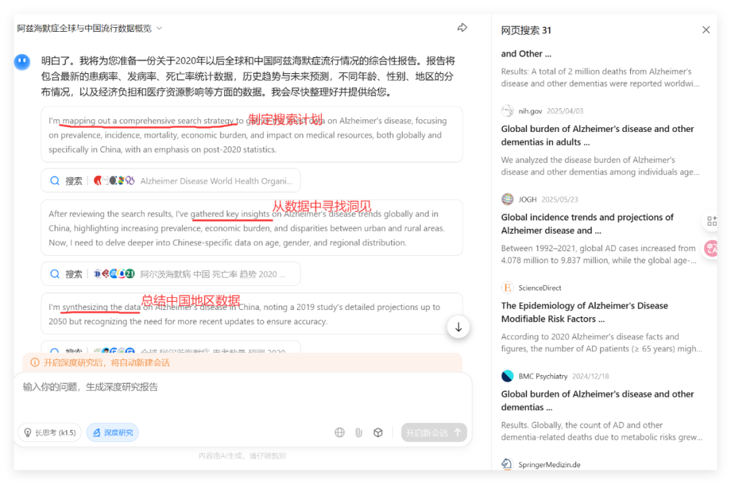This screenshot has height=484, width=731.
Task: Click the nih.gov source favicon
Action: (507, 111)
